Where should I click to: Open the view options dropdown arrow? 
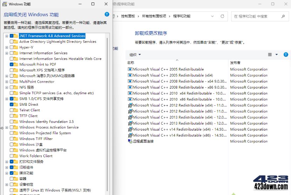pos(277,55)
